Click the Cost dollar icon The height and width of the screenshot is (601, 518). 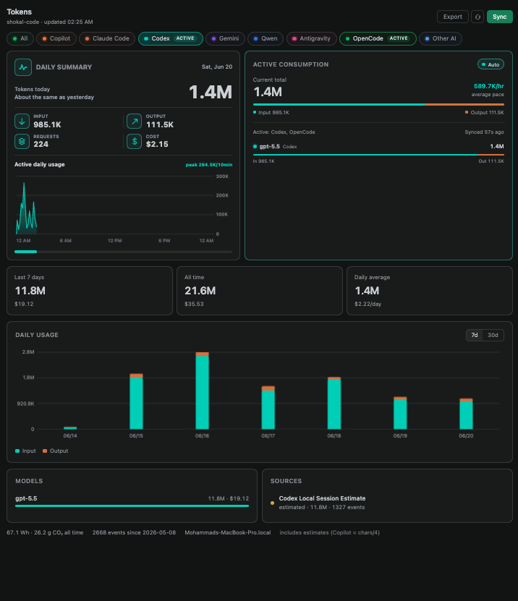(x=134, y=142)
